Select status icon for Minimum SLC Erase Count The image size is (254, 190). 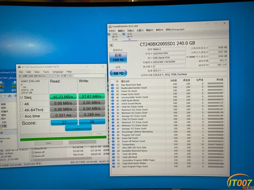pyautogui.click(x=113, y=113)
